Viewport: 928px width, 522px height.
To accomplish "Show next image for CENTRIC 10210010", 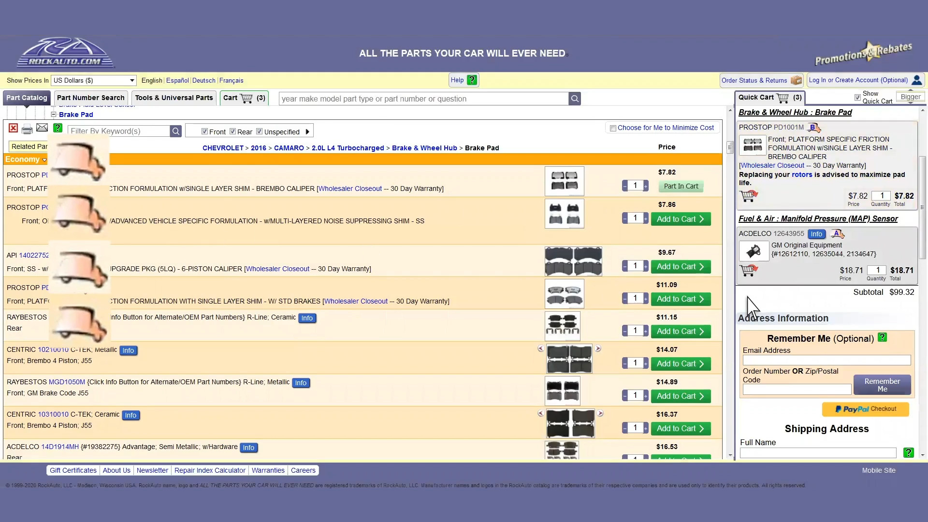I will tap(598, 348).
